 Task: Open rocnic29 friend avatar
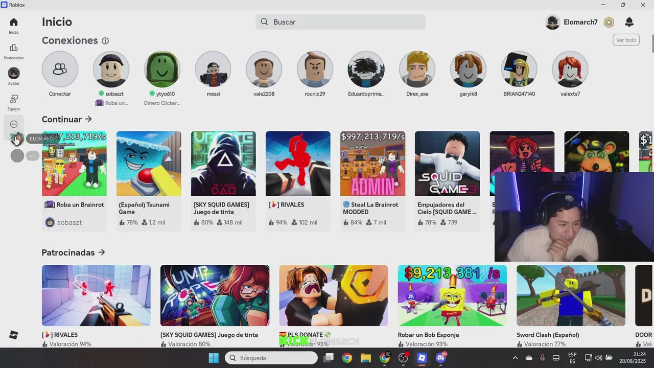pyautogui.click(x=315, y=69)
